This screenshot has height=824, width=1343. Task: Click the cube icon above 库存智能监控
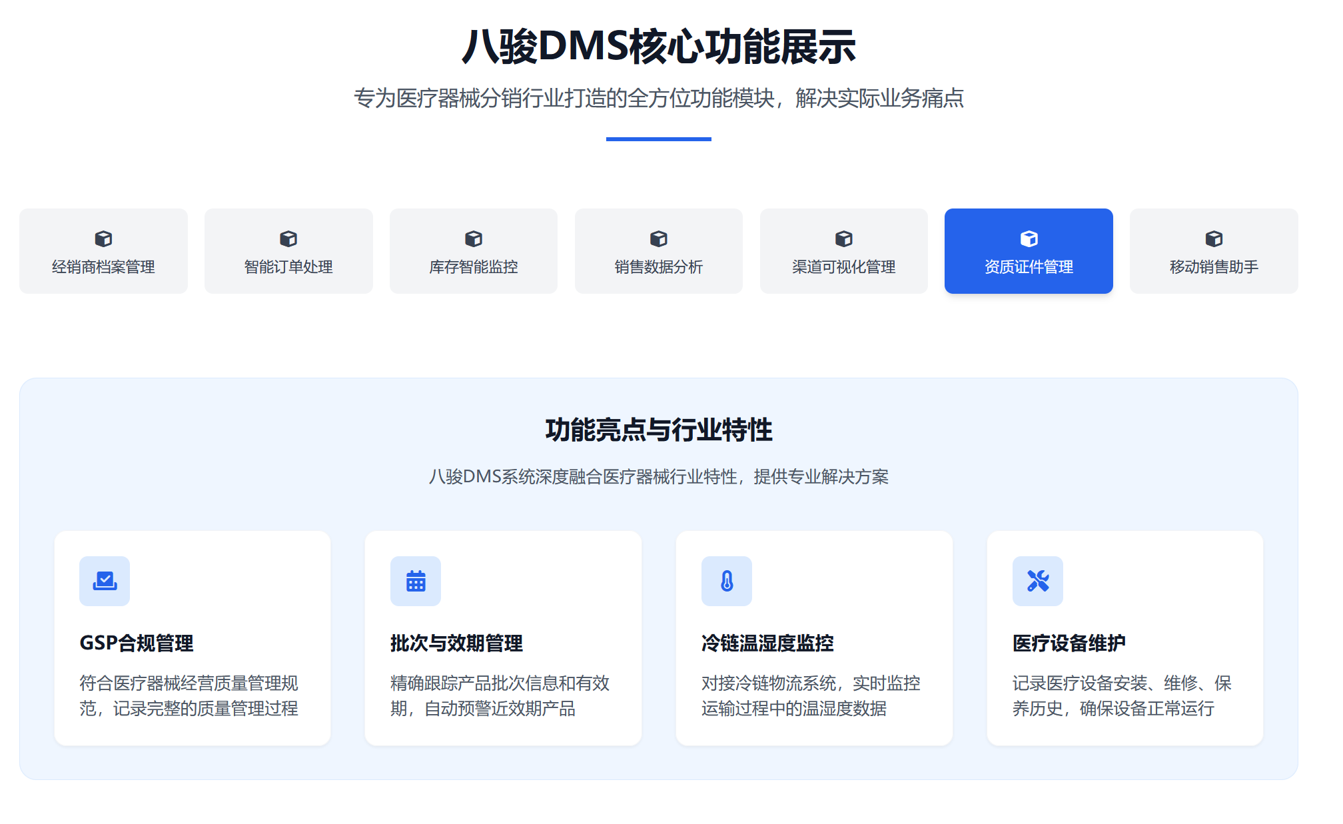(474, 238)
